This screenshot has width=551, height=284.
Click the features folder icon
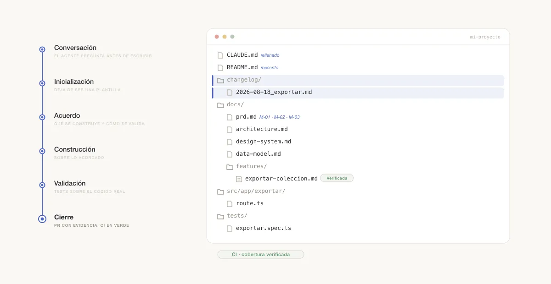coord(230,167)
